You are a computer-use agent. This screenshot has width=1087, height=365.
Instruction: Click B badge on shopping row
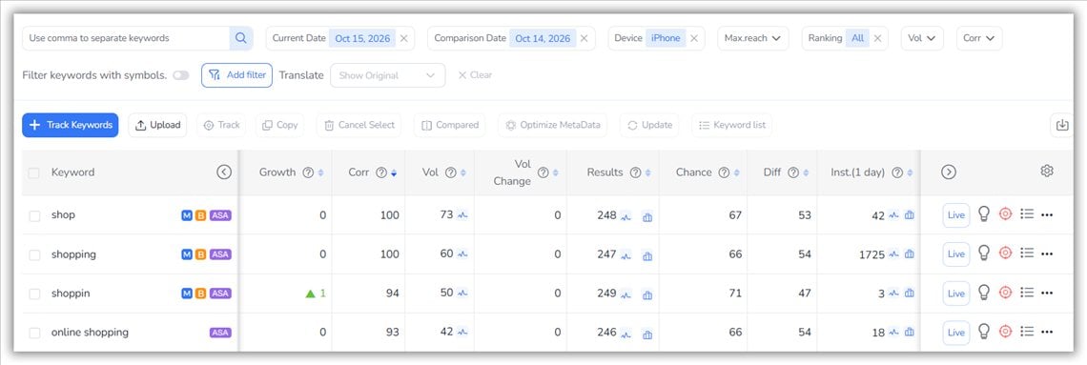200,254
